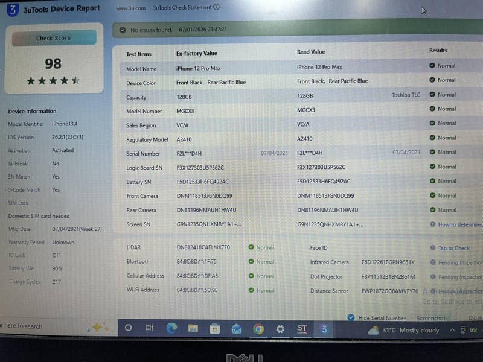Viewport: 483px width, 362px height.
Task: Toggle the Hide Serial Number checkbox
Action: point(351,317)
